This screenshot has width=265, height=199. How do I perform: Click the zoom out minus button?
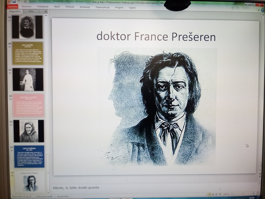[x=233, y=194]
